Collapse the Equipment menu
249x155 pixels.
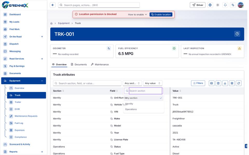coord(42,81)
